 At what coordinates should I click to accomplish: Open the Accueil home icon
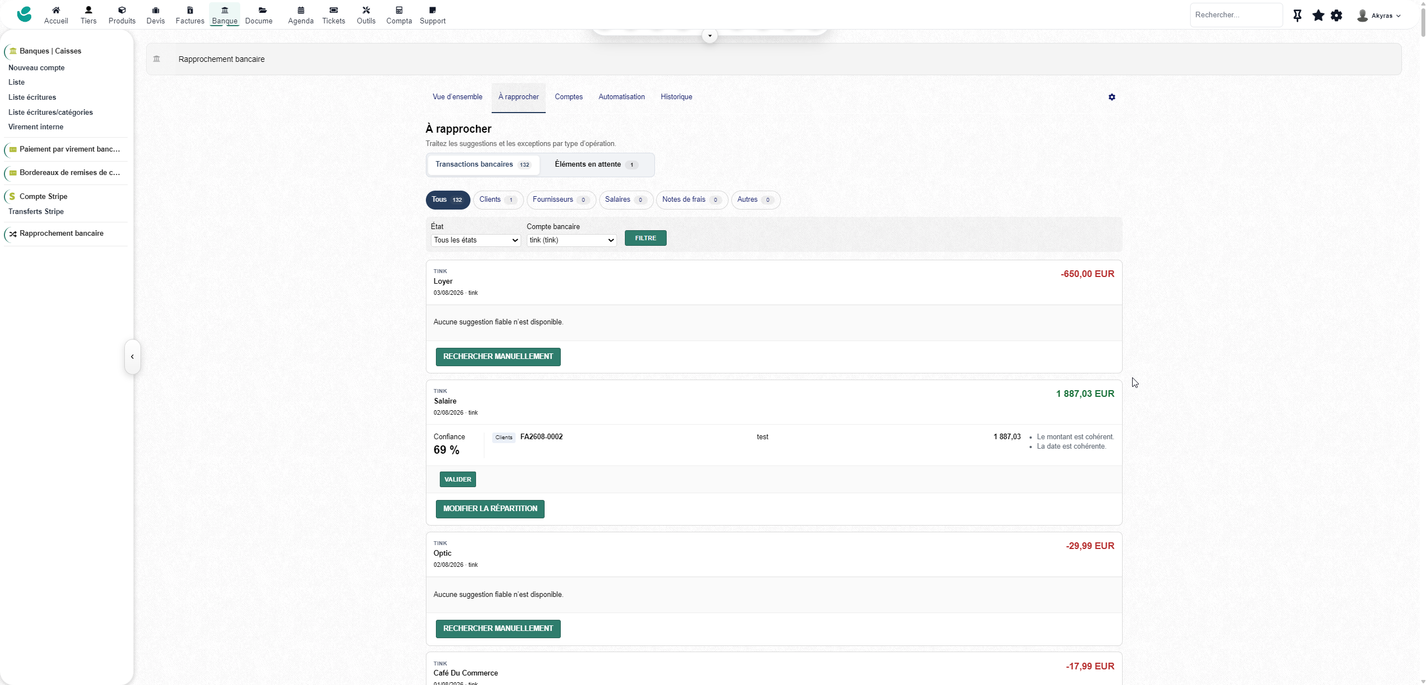tap(56, 10)
